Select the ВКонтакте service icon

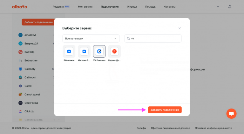click(x=69, y=52)
